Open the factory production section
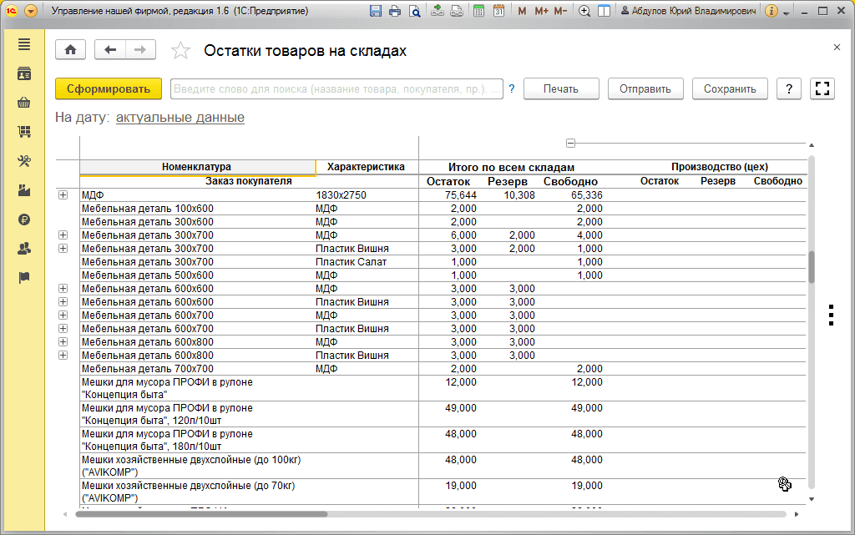The image size is (855, 535). point(23,190)
